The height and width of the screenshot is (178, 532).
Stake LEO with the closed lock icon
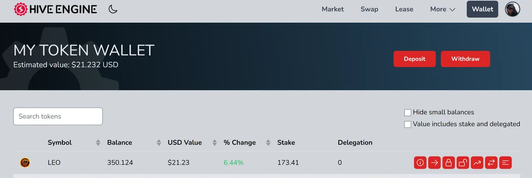449,163
